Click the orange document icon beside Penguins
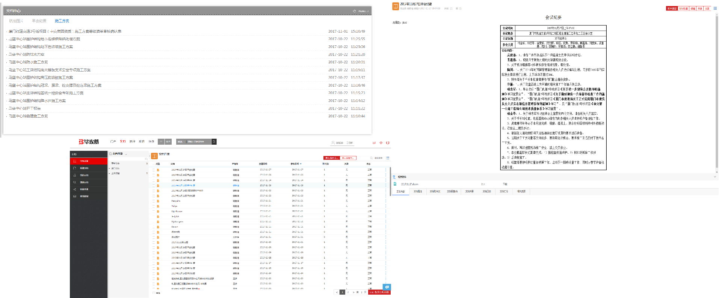This screenshot has height=298, width=719. pos(158,201)
